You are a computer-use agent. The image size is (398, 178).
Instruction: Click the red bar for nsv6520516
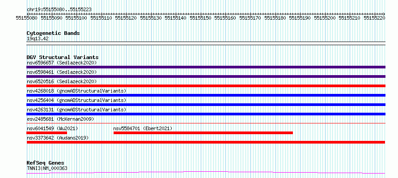pos(206,86)
